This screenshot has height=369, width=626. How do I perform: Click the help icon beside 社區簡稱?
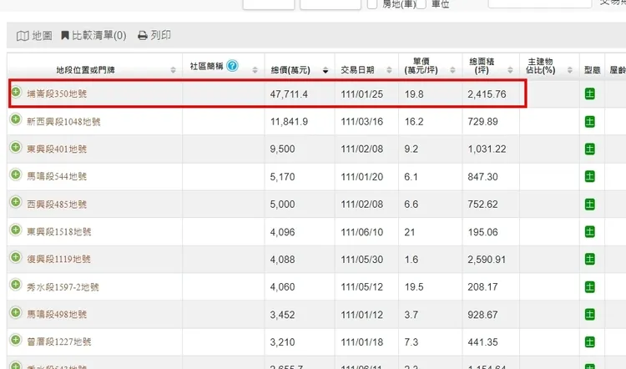pyautogui.click(x=232, y=65)
